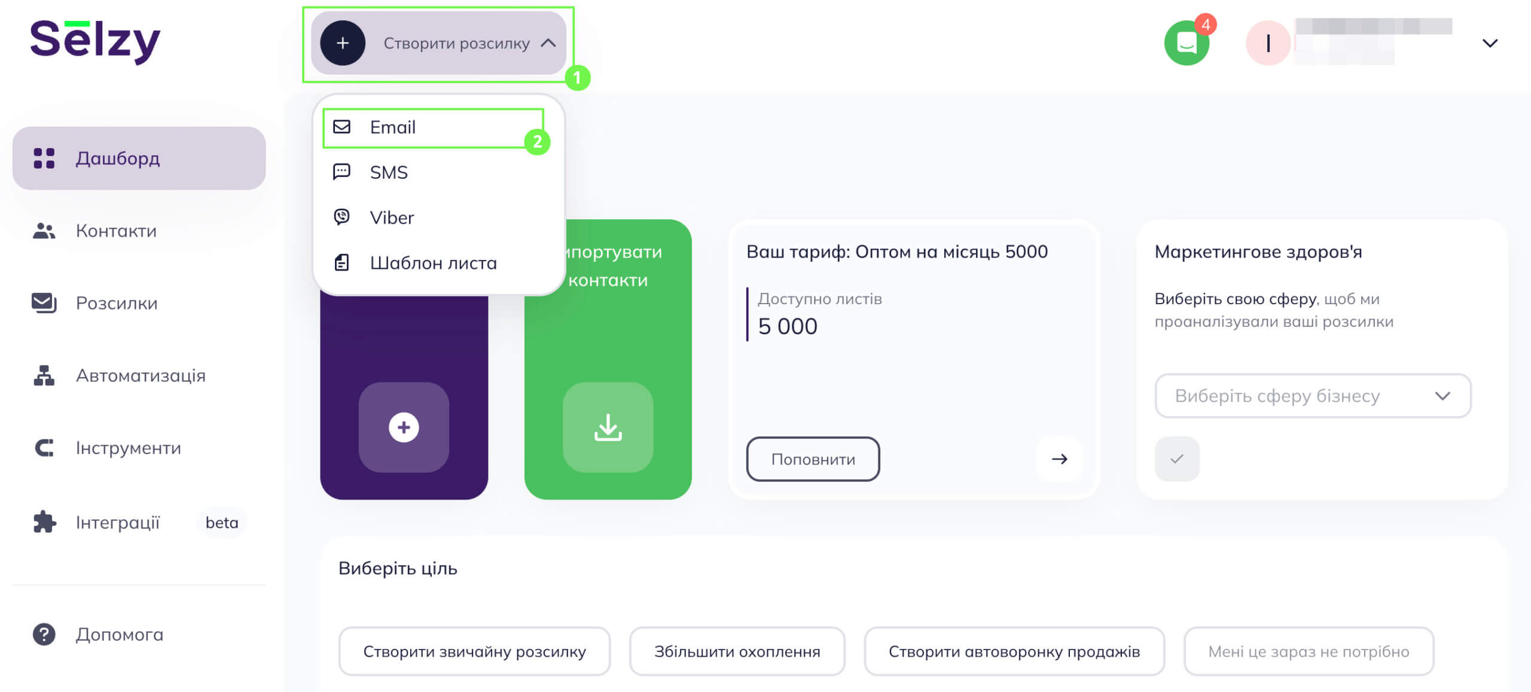Click the beta badge next to Інтеграції

pyautogui.click(x=222, y=522)
